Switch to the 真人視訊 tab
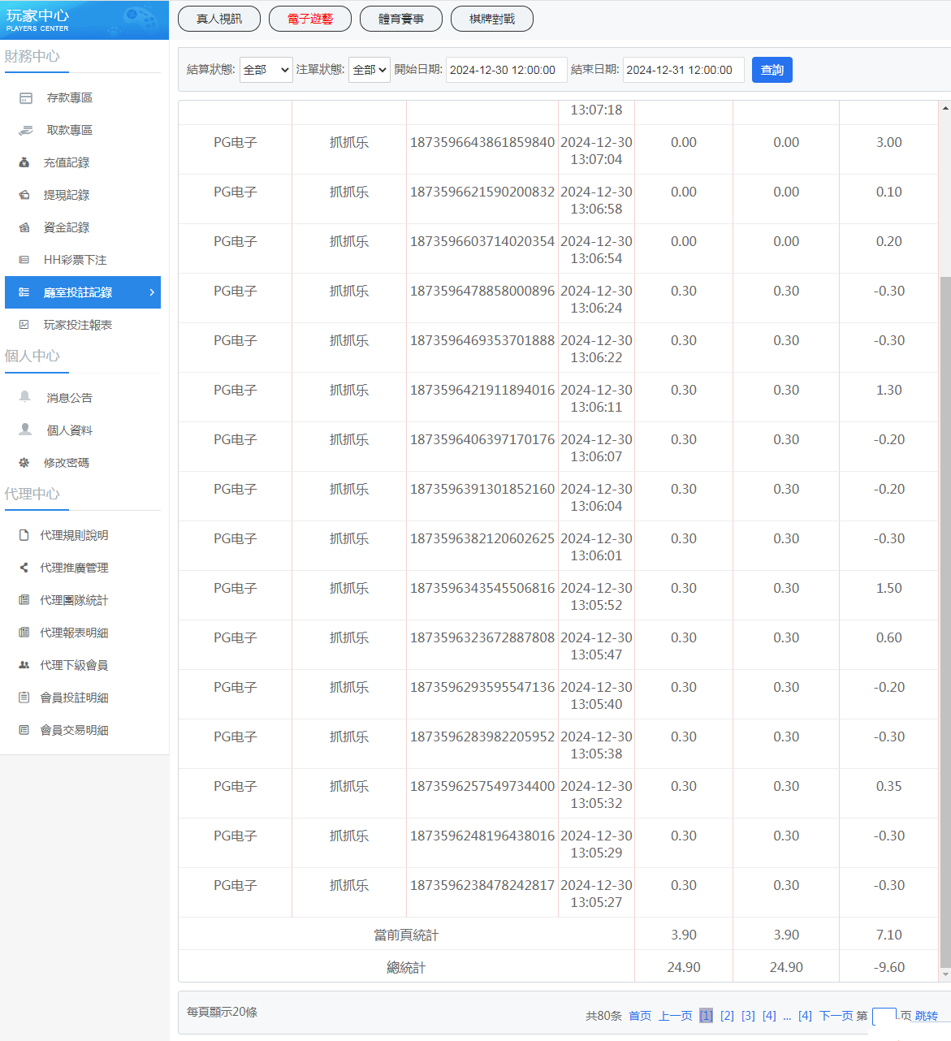 219,19
